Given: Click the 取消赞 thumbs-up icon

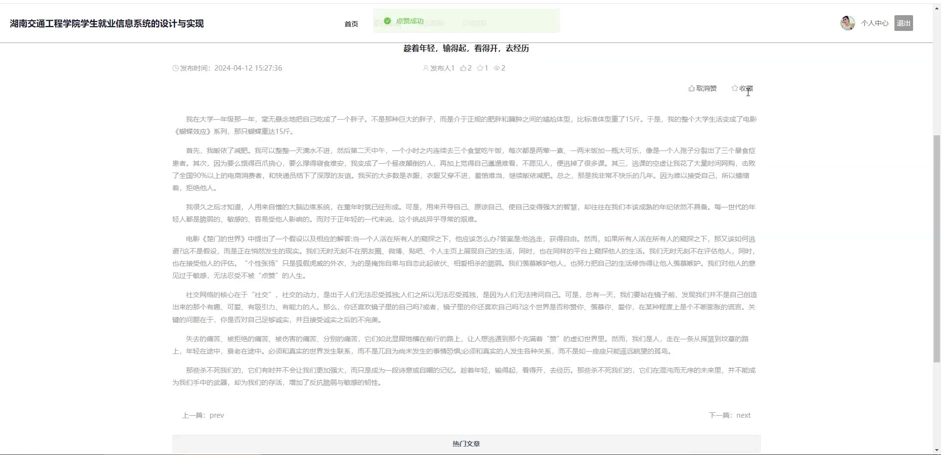Looking at the screenshot, I should coord(691,88).
